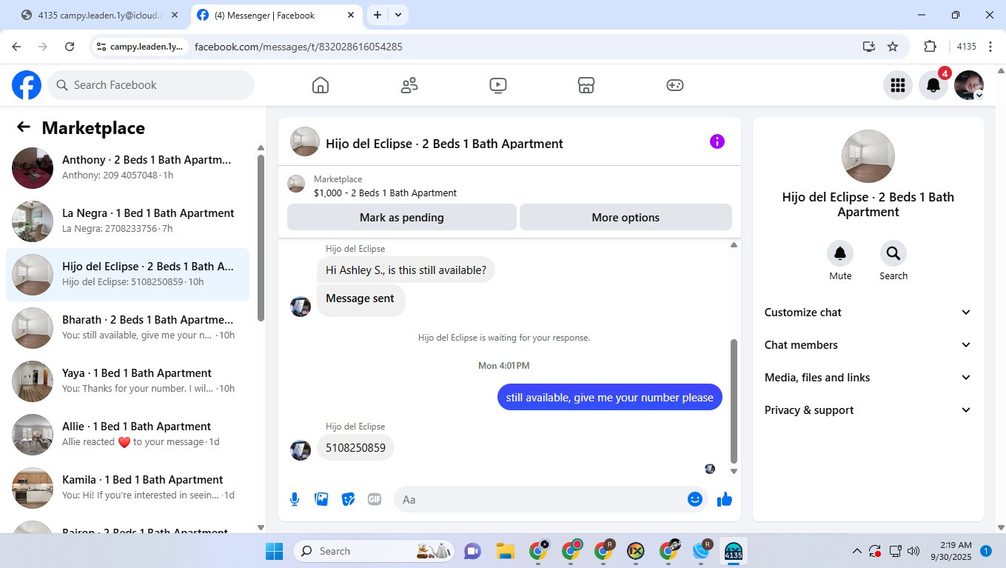This screenshot has width=1006, height=568.
Task: Click the Windows taskbar Search box
Action: pyautogui.click(x=375, y=551)
